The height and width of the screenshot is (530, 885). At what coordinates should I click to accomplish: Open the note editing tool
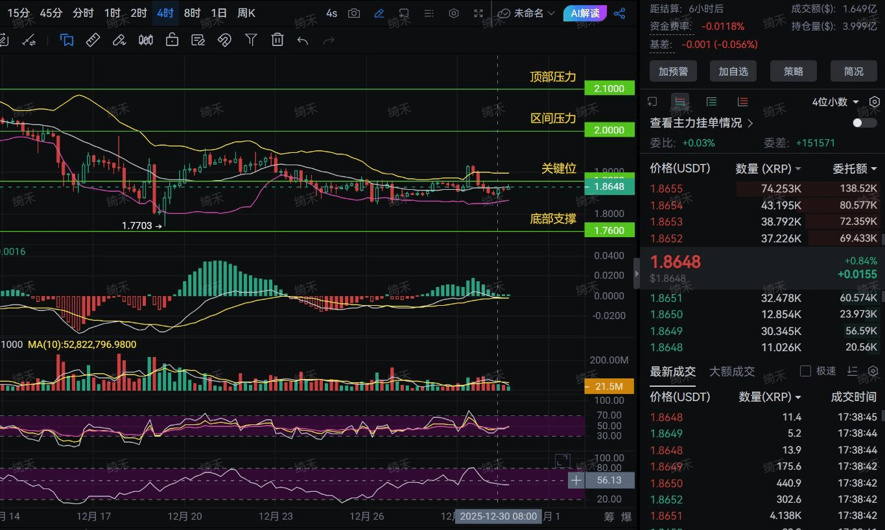(198, 40)
